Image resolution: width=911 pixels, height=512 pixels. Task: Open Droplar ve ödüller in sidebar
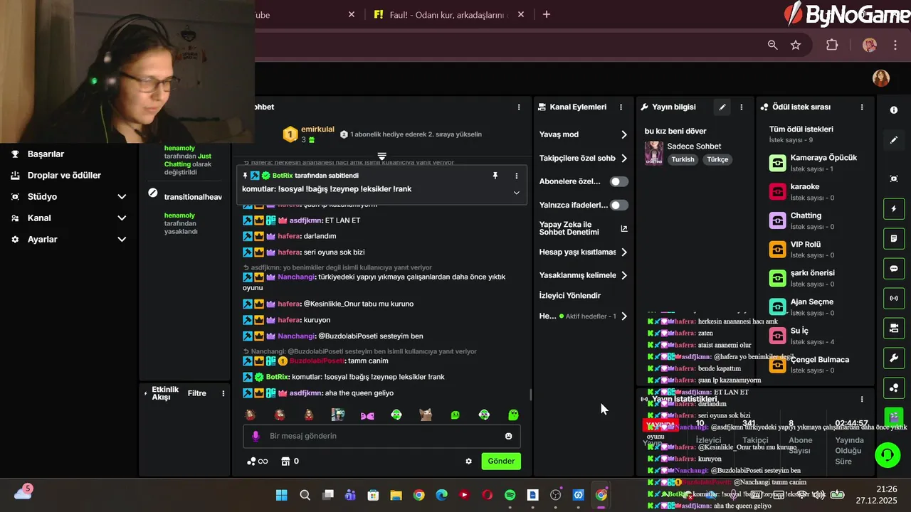point(64,176)
